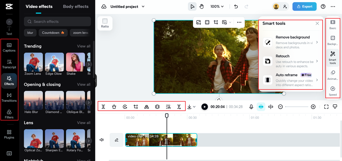Show more Opening & closing effects with arrow

tap(89, 103)
